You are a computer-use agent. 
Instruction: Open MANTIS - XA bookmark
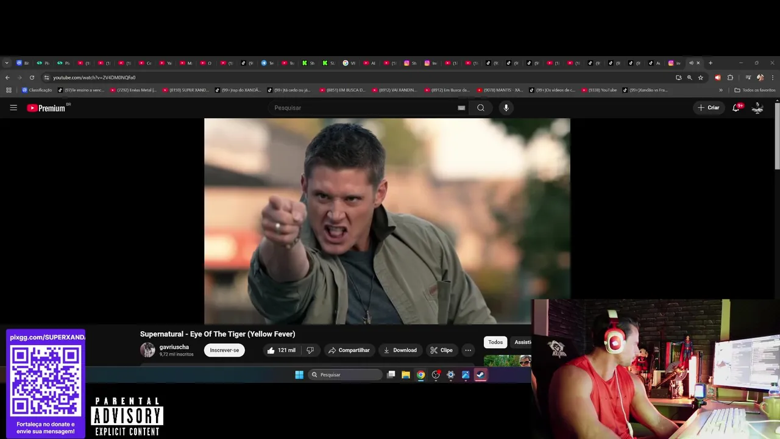pyautogui.click(x=500, y=90)
